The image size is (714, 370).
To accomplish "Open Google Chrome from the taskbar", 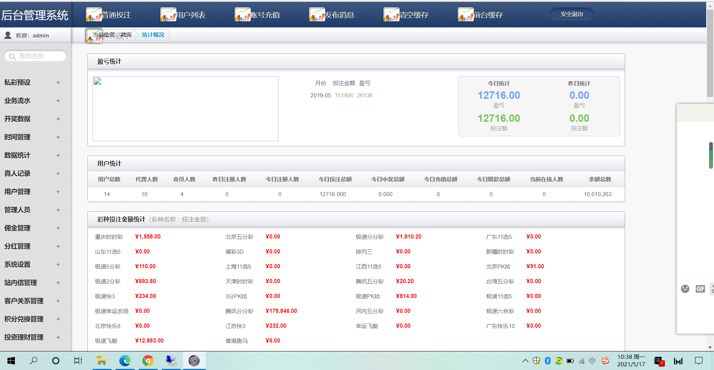I will coord(148,360).
